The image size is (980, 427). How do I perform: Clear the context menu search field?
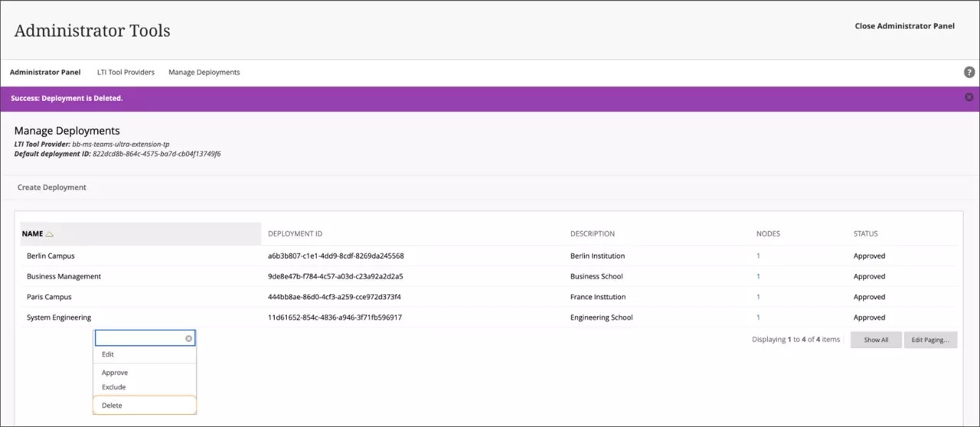188,338
